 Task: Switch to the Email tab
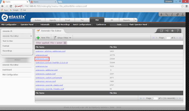click(x=67, y=20)
